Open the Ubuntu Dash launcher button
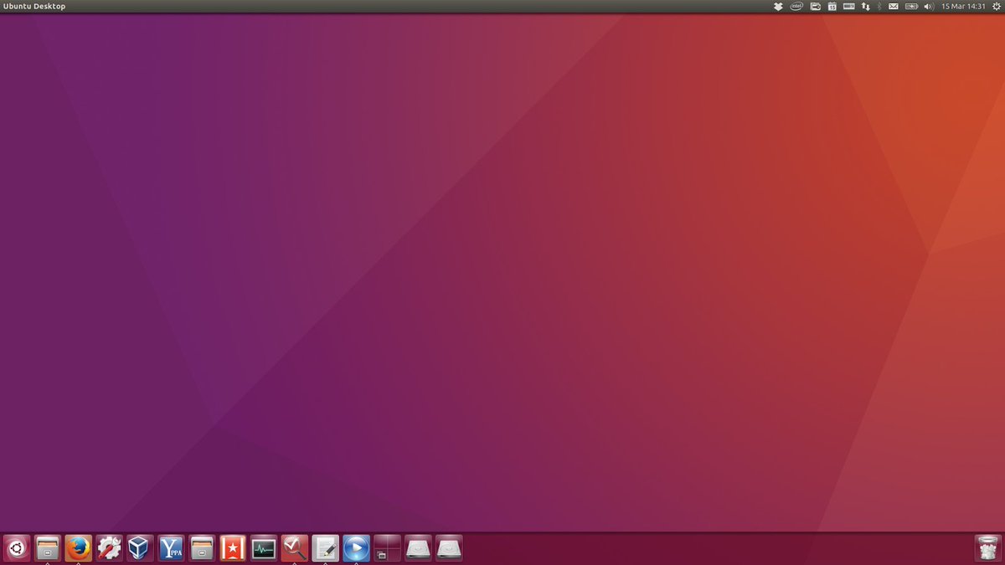 [17, 548]
